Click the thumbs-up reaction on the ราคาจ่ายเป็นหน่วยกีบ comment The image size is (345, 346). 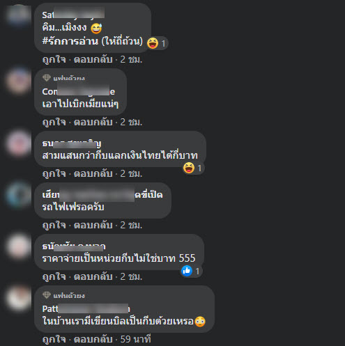[187, 271]
